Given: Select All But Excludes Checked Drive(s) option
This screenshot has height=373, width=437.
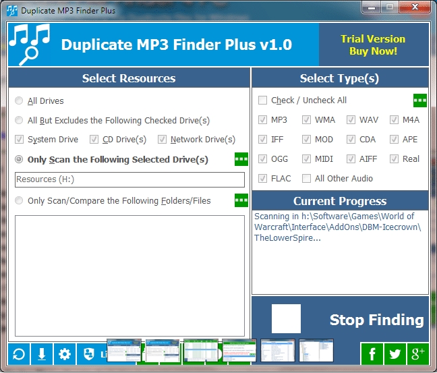Looking at the screenshot, I should pos(19,120).
